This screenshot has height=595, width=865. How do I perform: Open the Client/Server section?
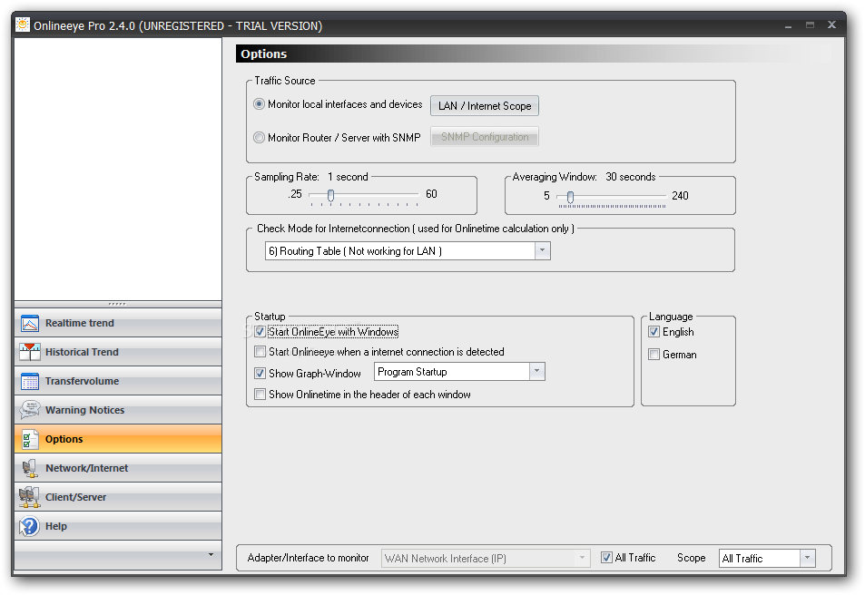click(118, 497)
